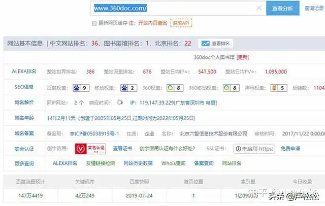Screen dimensions: 325x206
Task: Click the 整站流量排名 value 676
Action: pos(147,72)
